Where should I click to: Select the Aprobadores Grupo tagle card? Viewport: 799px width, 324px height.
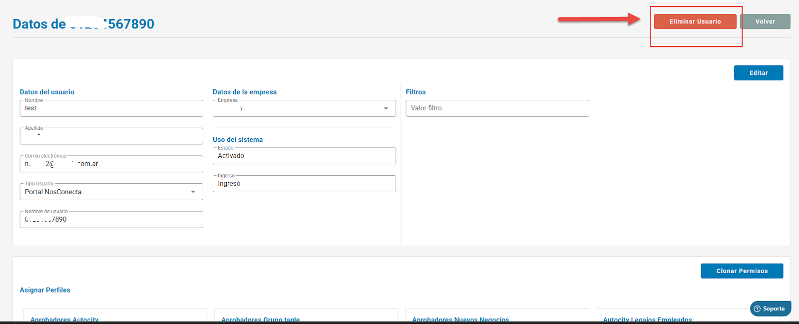[x=306, y=316]
